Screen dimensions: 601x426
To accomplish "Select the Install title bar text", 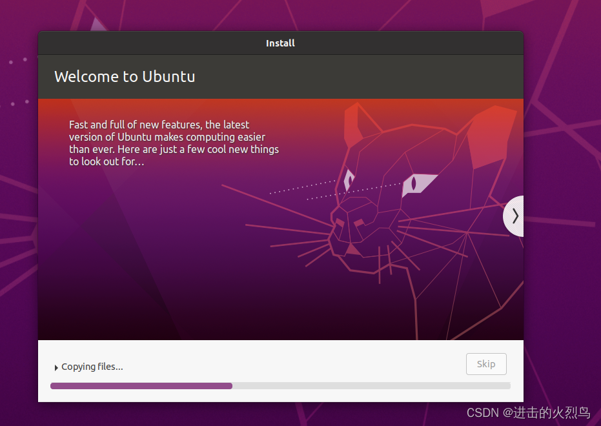I will click(x=280, y=43).
